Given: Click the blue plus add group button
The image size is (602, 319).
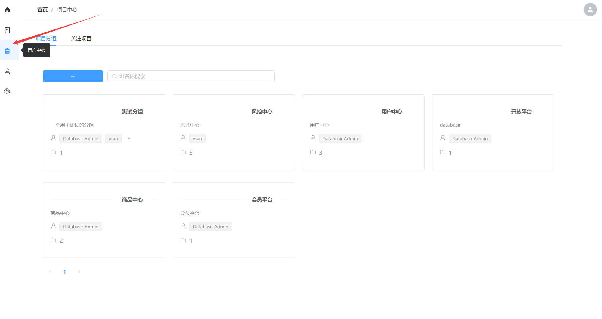Looking at the screenshot, I should coord(73,76).
